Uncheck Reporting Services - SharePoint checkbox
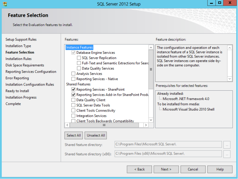The height and width of the screenshot is (179, 238). point(73,89)
